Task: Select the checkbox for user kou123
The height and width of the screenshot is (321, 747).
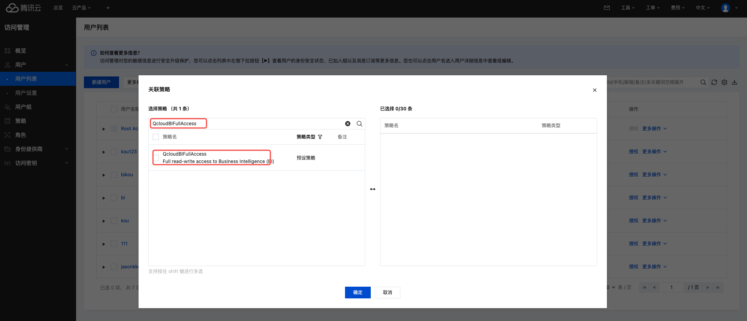Action: pos(114,152)
